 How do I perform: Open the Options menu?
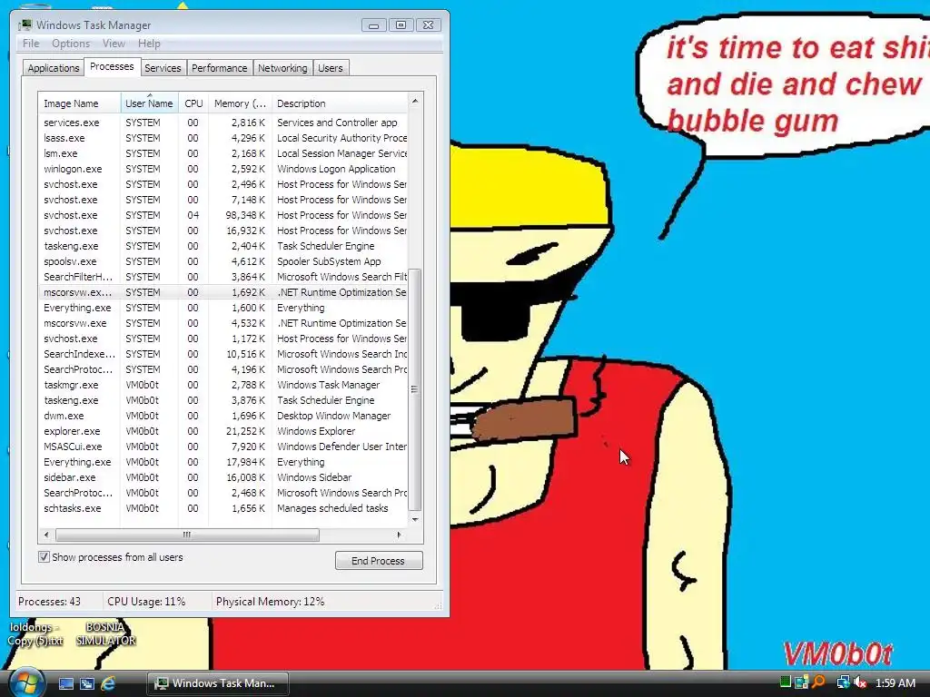coord(71,44)
